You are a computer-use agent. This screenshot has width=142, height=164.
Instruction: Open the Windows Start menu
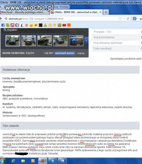tap(2, 161)
